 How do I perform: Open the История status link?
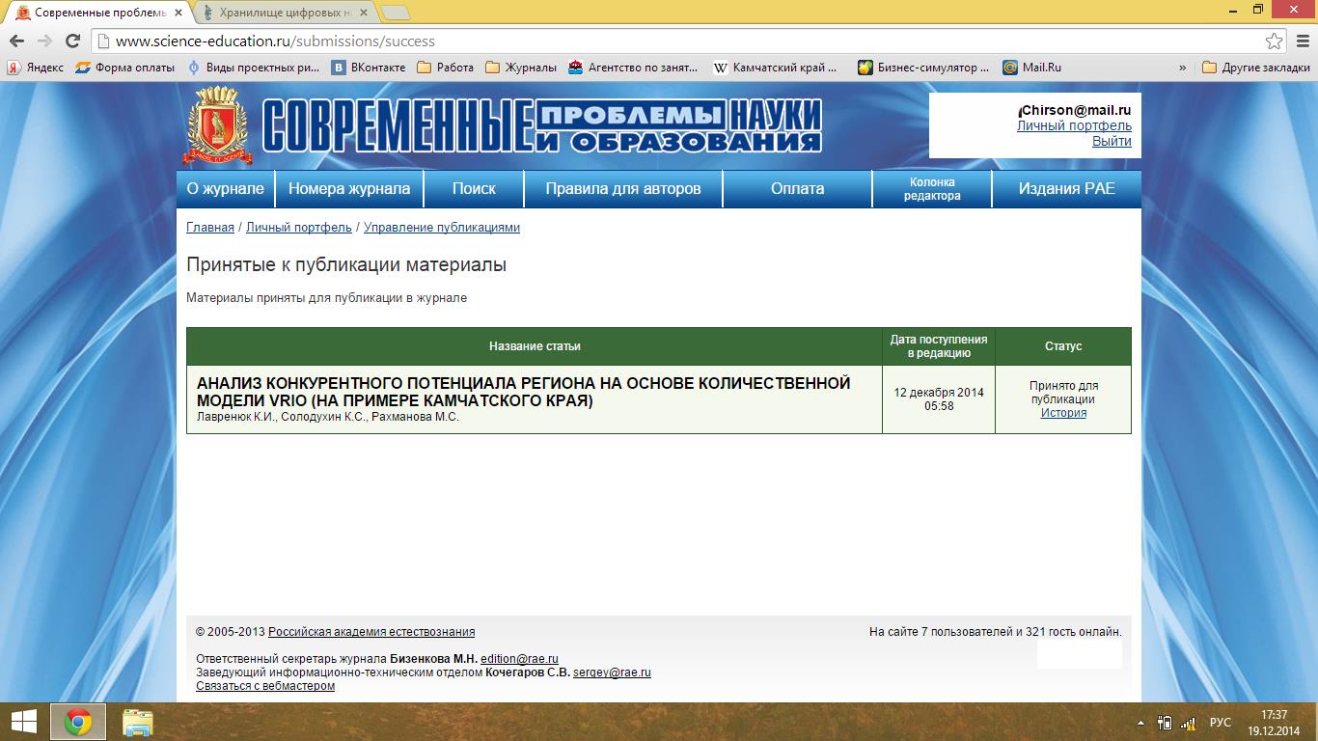point(1063,413)
